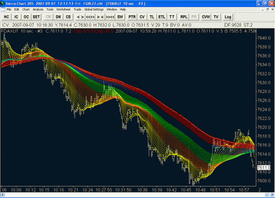Open chart settings with SET button
Image resolution: width=275 pixels, height=198 pixels.
pos(36,17)
